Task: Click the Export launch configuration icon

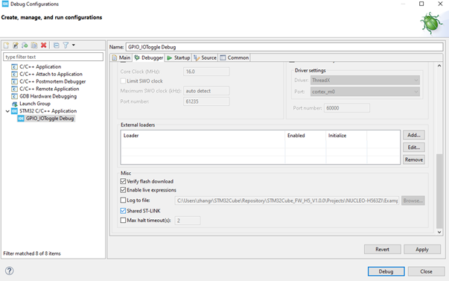Action: tap(25, 45)
